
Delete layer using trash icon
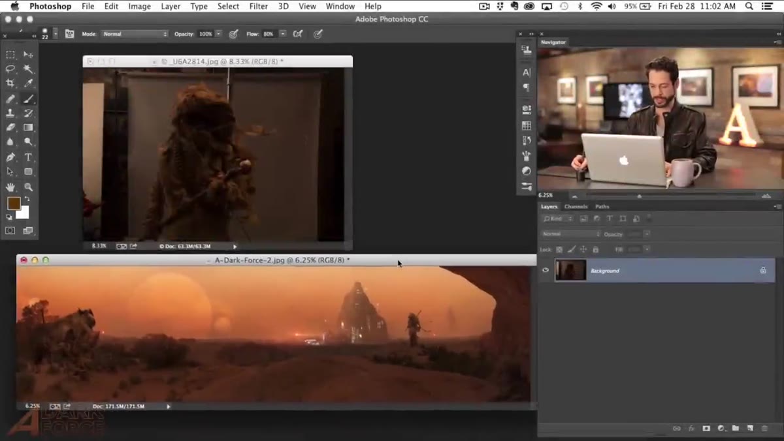coord(764,429)
